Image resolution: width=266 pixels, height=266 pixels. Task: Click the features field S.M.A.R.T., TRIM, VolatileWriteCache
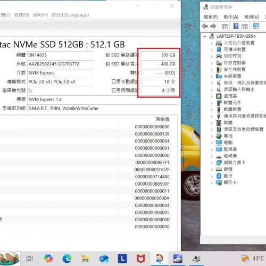pos(103,109)
